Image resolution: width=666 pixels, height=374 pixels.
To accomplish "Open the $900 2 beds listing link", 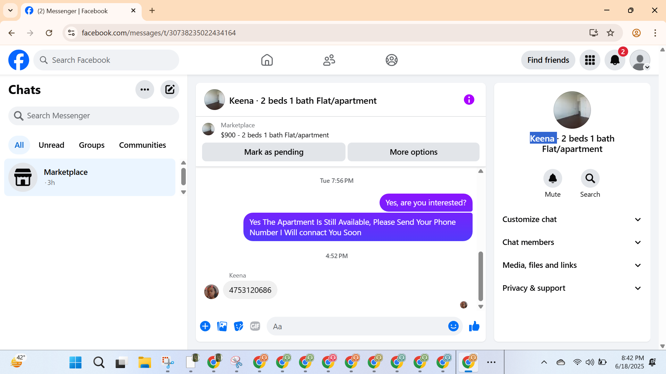I will coord(275,135).
